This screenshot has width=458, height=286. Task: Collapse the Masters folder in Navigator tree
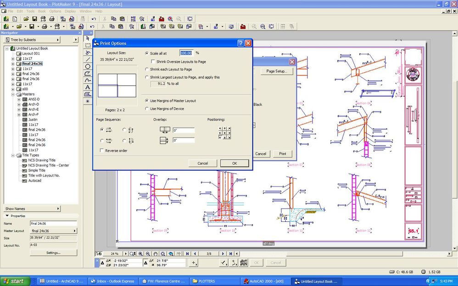coord(13,94)
